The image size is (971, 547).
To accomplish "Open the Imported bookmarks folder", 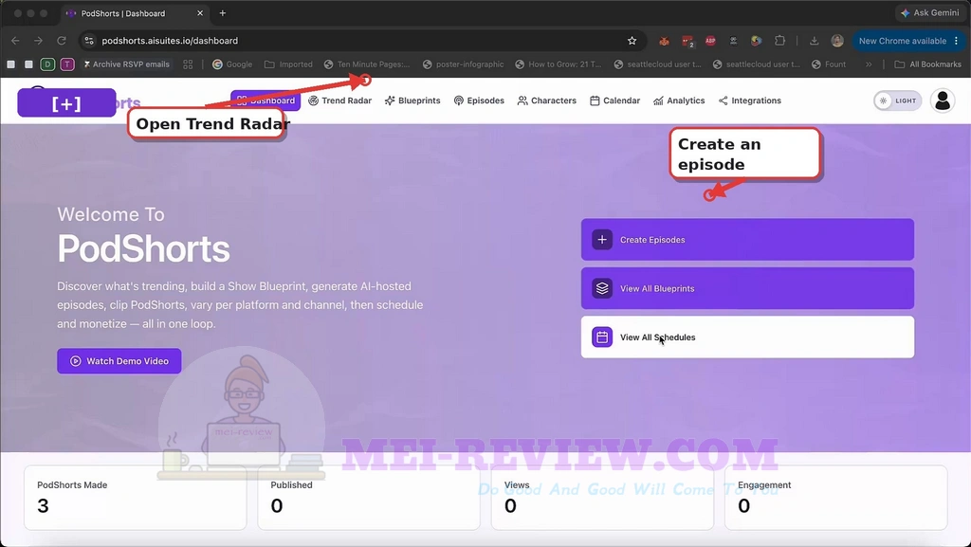I will tap(288, 64).
